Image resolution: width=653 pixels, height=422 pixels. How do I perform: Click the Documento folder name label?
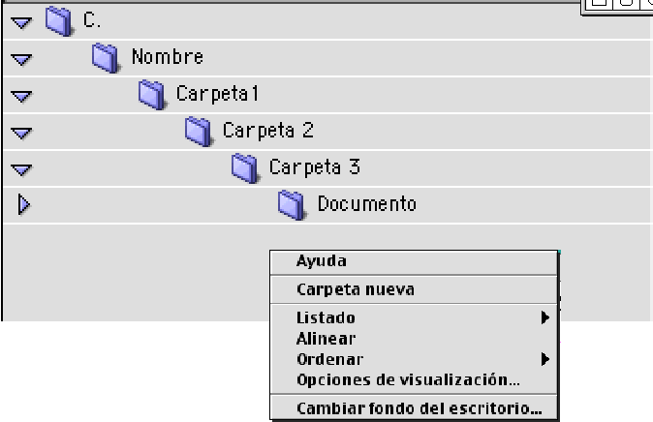[x=366, y=204]
